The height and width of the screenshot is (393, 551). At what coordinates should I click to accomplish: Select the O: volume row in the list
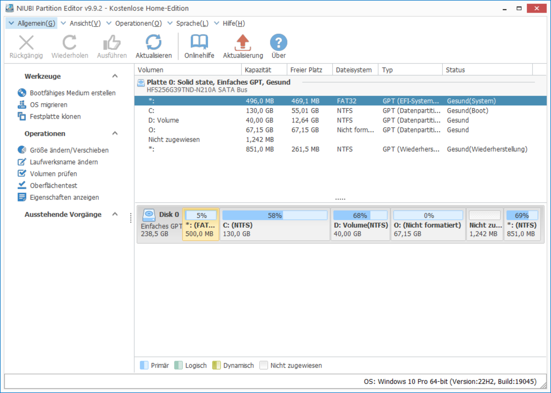(341, 130)
